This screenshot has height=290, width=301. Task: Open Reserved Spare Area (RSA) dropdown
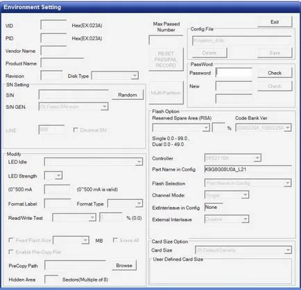click(x=181, y=128)
